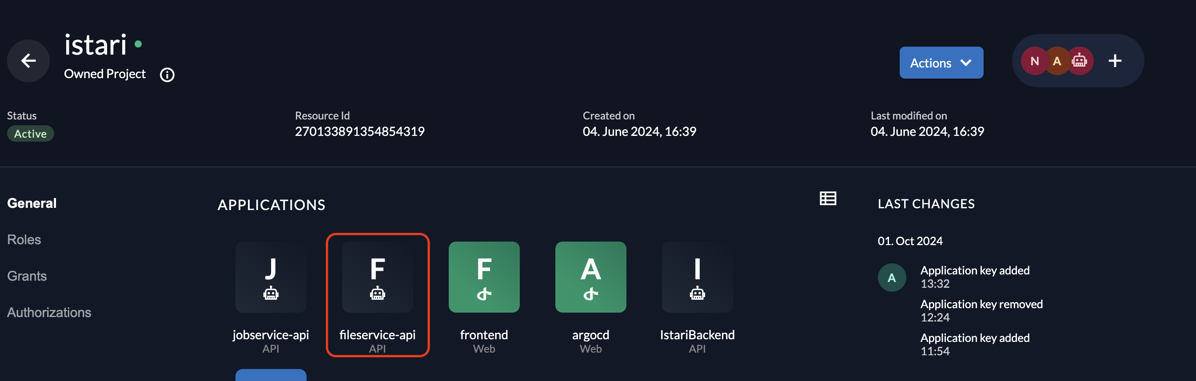Select the General sidebar item

pos(32,203)
